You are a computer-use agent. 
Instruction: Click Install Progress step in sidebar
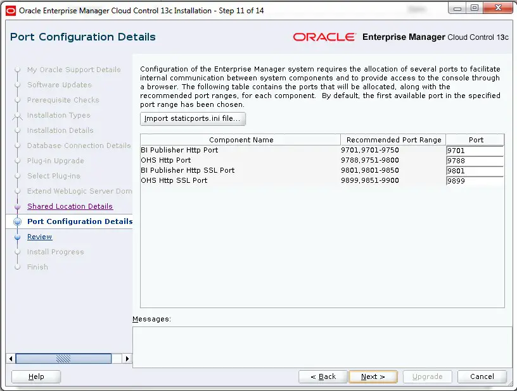pos(55,252)
